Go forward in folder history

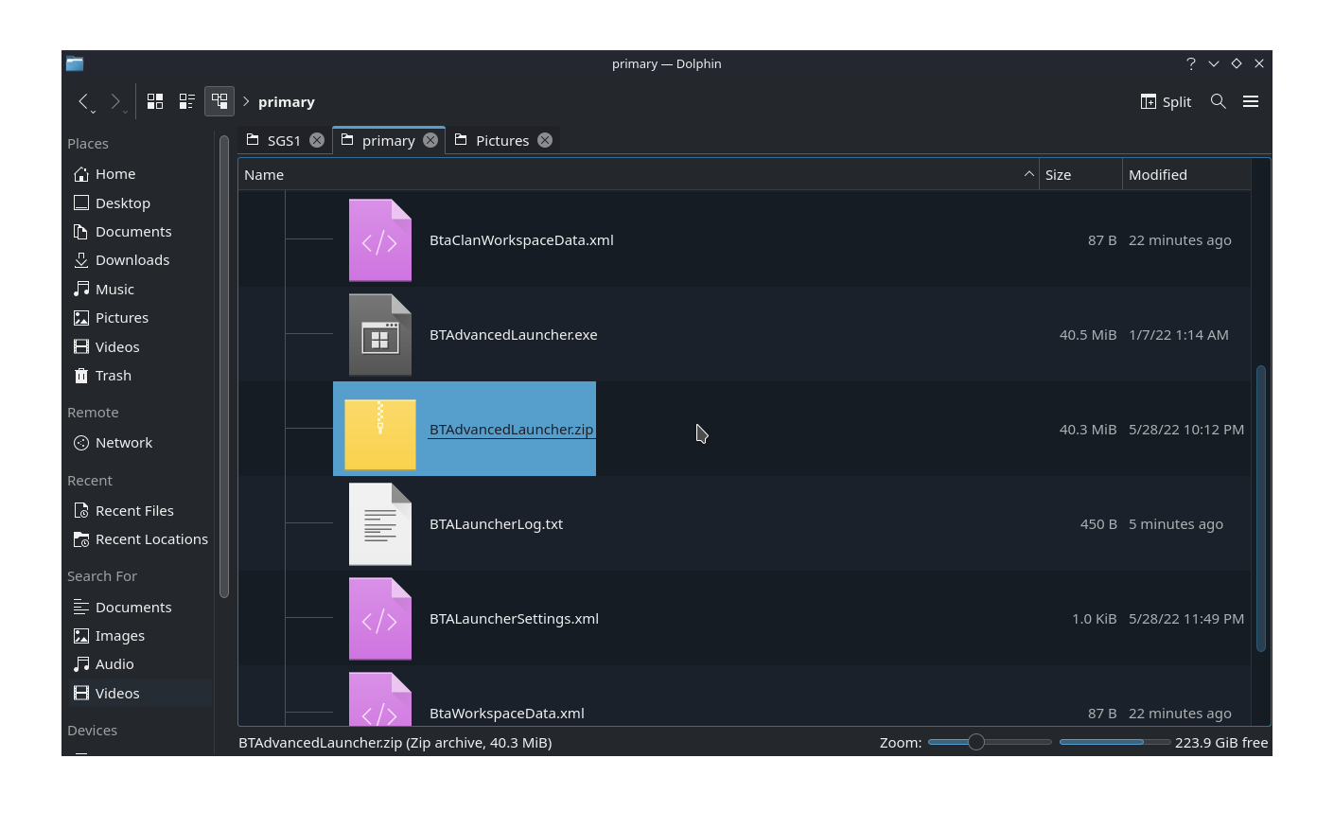pos(115,101)
